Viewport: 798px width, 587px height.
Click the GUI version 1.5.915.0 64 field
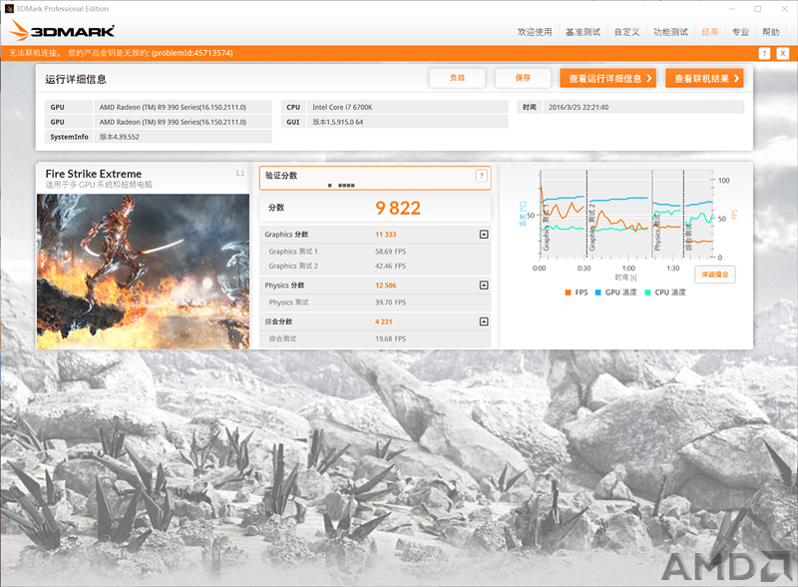pos(407,122)
